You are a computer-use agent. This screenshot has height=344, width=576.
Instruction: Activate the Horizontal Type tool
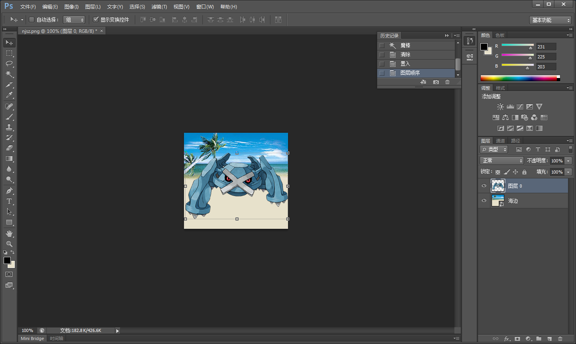pos(9,201)
